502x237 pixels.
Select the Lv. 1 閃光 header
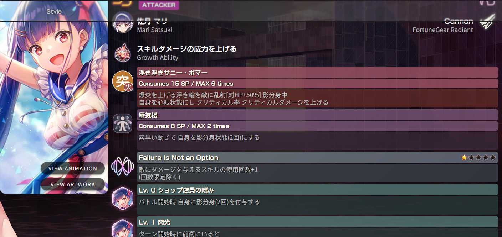(x=317, y=222)
